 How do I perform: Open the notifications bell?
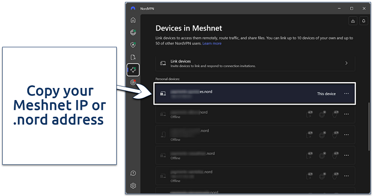[363, 21]
